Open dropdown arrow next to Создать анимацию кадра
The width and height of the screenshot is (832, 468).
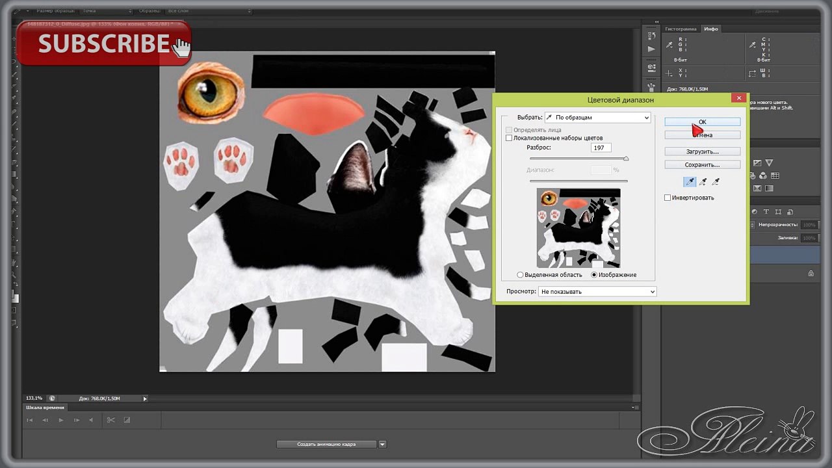[382, 445]
